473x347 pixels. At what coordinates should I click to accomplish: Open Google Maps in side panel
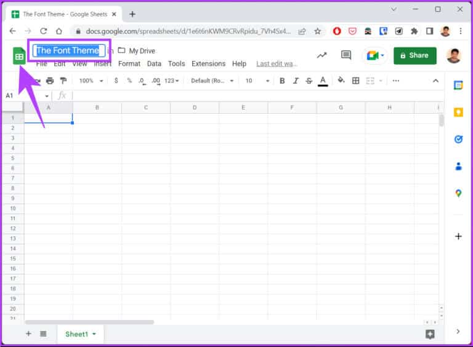point(458,193)
